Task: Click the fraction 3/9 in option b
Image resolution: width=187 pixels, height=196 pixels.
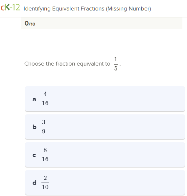Action: tap(44, 127)
